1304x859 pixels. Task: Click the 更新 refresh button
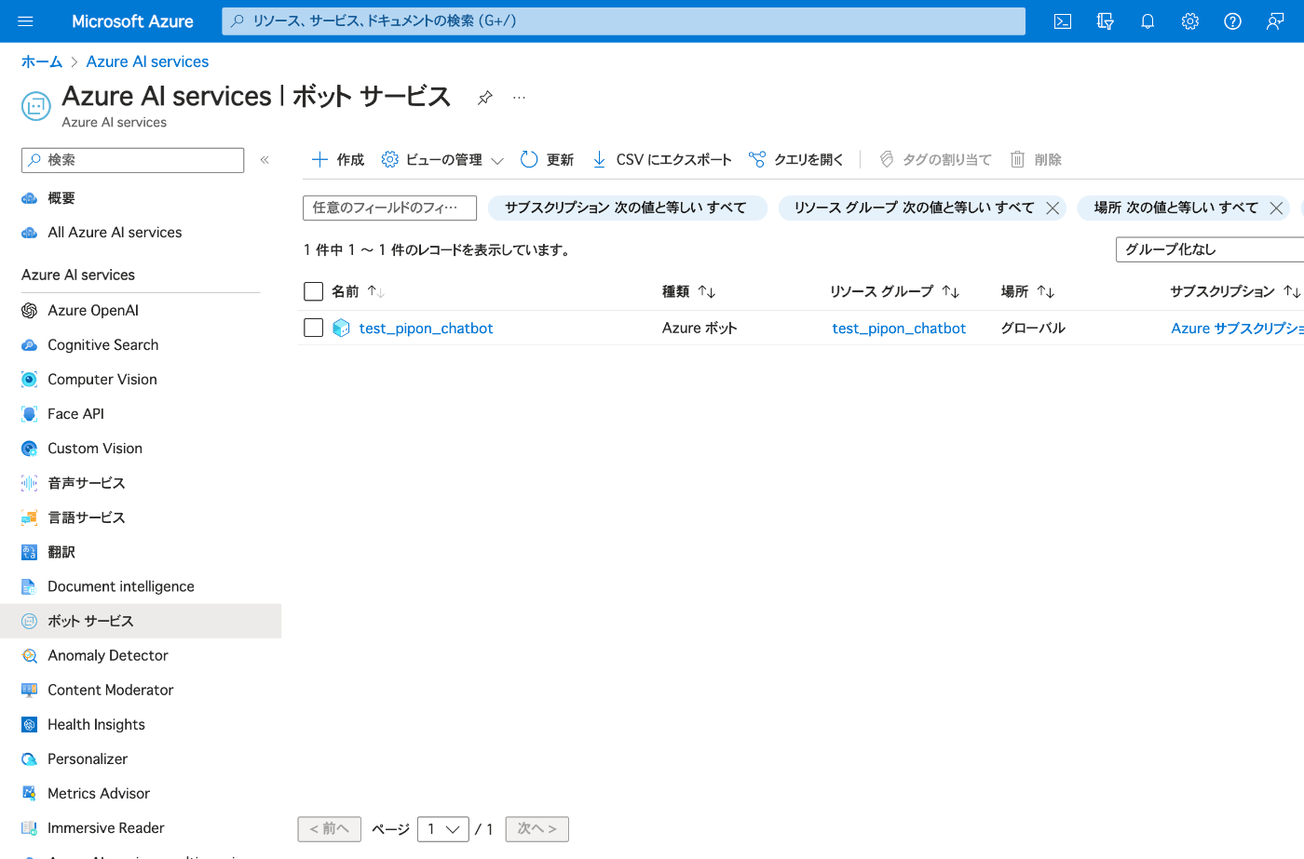pos(547,160)
